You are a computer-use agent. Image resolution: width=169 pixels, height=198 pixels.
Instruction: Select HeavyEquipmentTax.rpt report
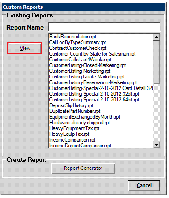click(x=75, y=128)
